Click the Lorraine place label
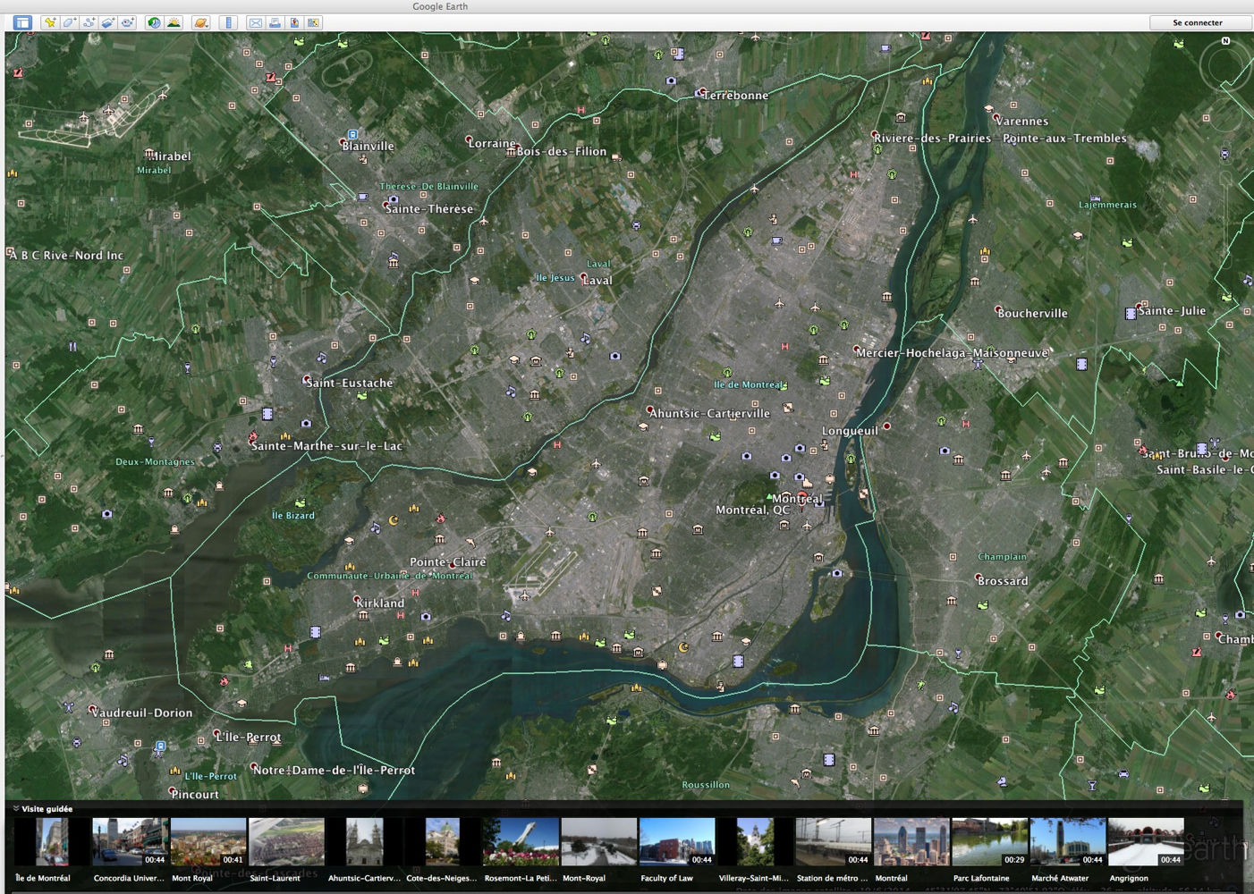 [x=492, y=143]
